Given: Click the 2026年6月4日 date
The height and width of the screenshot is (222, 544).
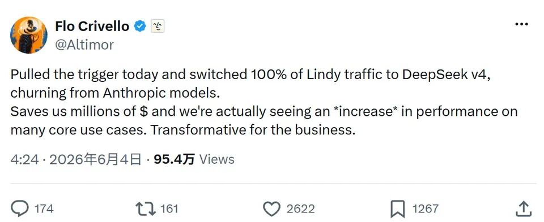Looking at the screenshot, I should pos(95,159).
